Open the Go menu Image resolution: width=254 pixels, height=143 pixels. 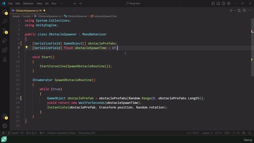coord(47,4)
